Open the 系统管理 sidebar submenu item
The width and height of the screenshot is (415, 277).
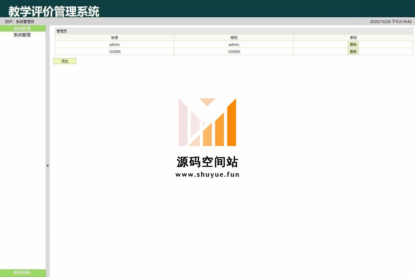[22, 35]
